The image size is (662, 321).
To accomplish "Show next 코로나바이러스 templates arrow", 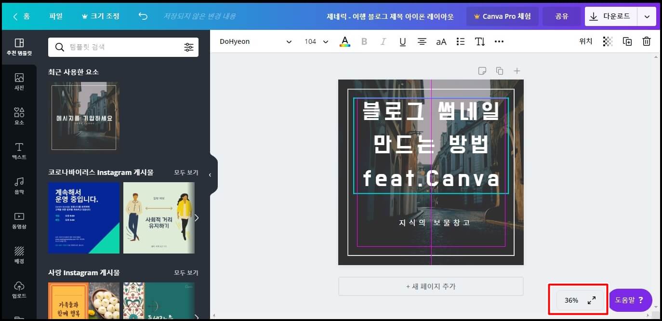I will (196, 218).
